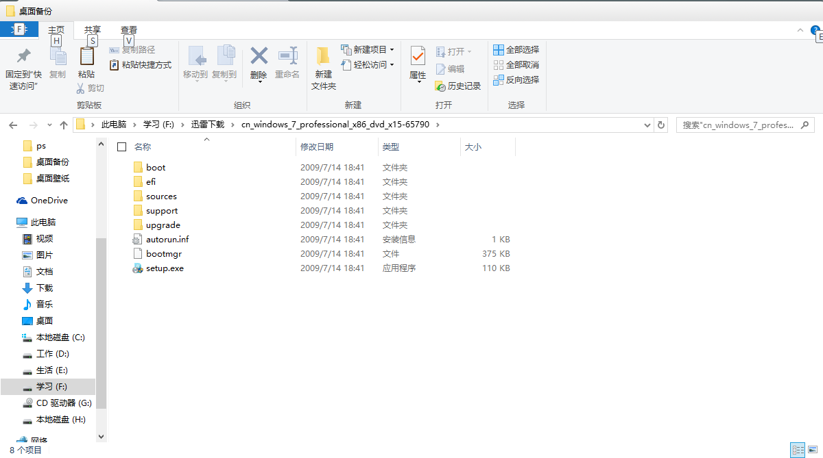Viewport: 823px width, 458px height.
Task: Open 桌面备份 in the navigation pane
Action: click(x=52, y=162)
